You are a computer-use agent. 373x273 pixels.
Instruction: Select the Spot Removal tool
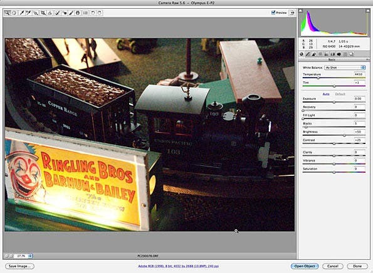coord(57,13)
